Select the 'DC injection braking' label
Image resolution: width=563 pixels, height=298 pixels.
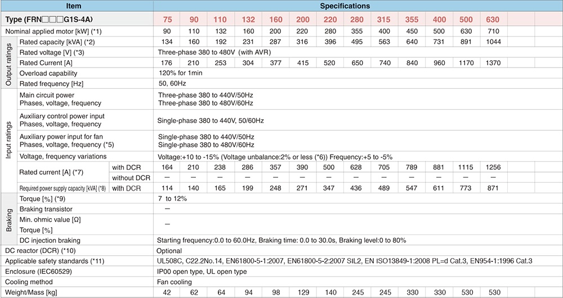tap(50, 240)
